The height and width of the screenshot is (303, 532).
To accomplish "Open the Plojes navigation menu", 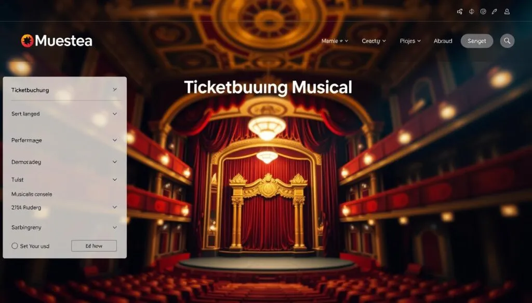I will tap(410, 41).
